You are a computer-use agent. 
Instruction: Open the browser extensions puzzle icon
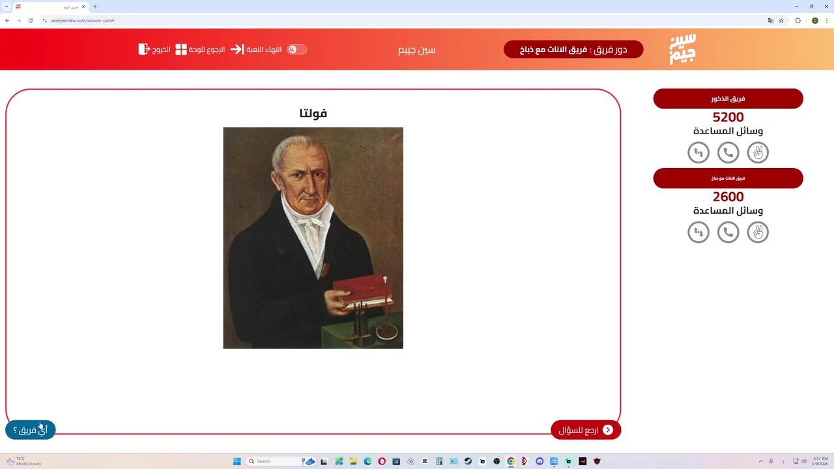(798, 20)
